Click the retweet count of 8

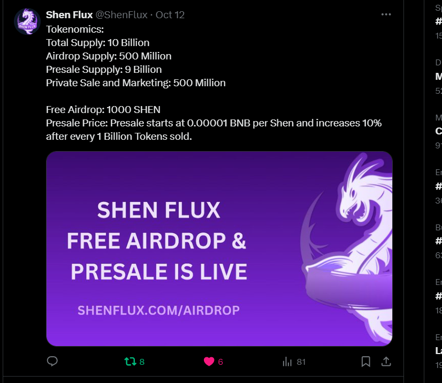pyautogui.click(x=142, y=362)
